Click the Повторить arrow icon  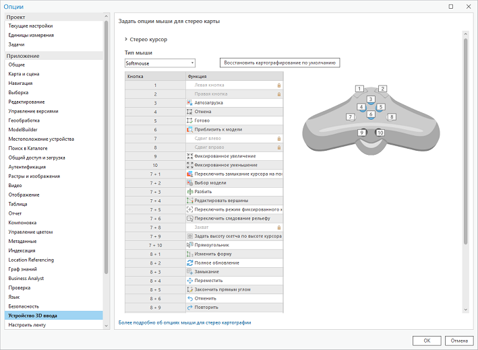point(189,308)
